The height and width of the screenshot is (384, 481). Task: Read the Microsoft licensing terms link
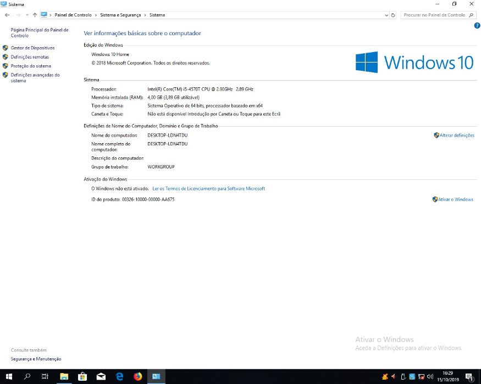click(x=208, y=189)
